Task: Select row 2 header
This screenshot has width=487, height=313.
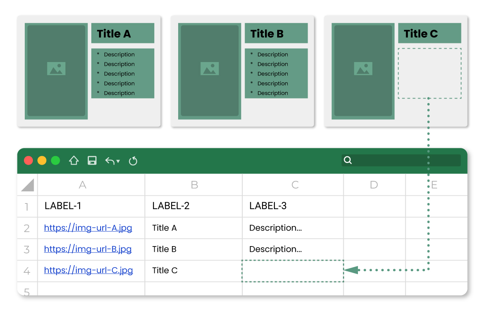Action: [x=27, y=228]
